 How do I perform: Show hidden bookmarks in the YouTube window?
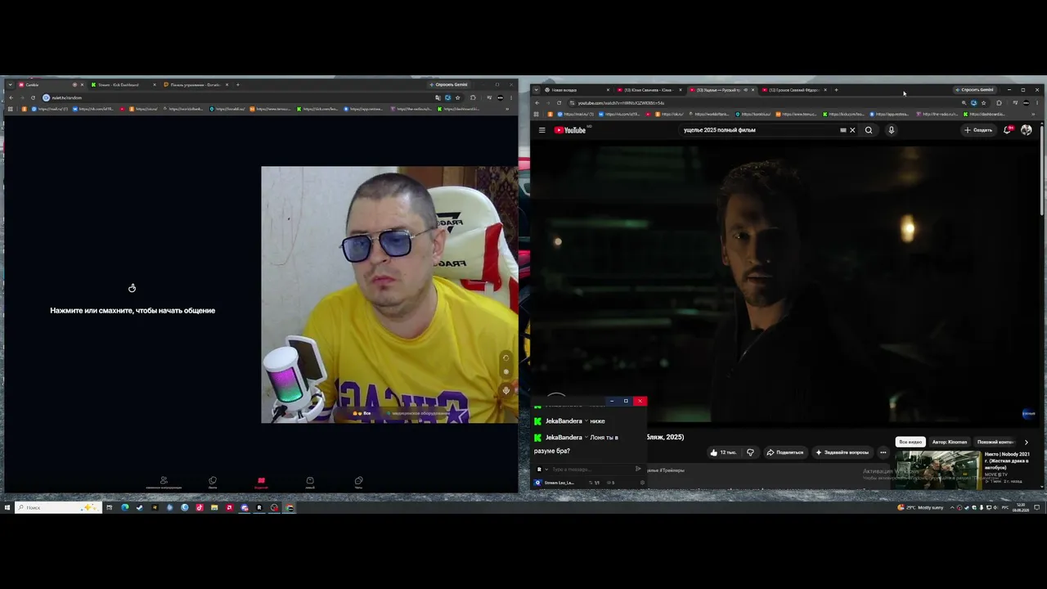point(1033,114)
